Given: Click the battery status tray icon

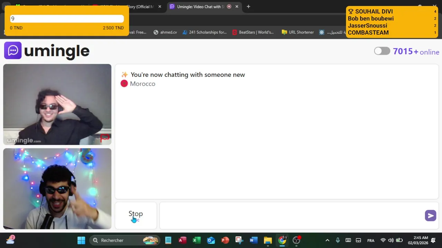Looking at the screenshot, I should tap(399, 240).
